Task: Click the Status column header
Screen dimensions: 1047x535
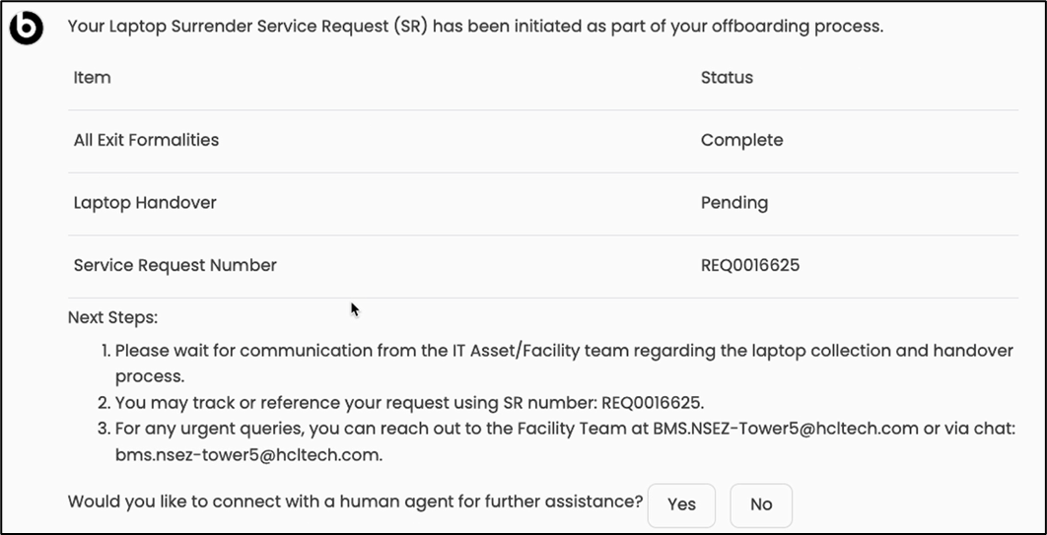Action: pyautogui.click(x=727, y=78)
